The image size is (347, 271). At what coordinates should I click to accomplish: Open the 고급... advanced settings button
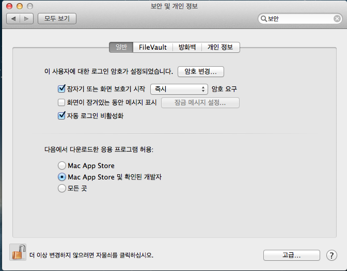(x=292, y=255)
